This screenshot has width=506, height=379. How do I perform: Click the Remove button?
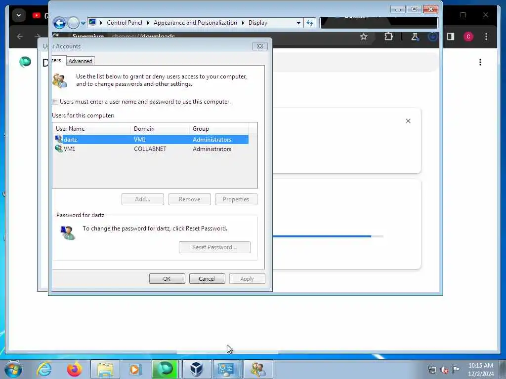[189, 199]
